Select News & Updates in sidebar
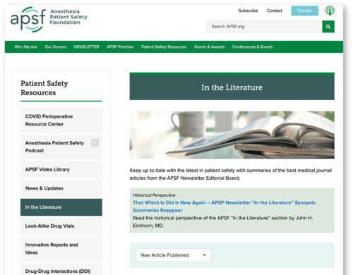 point(61,188)
